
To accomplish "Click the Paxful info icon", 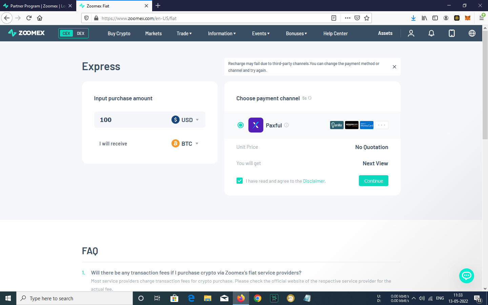I will tap(286, 125).
